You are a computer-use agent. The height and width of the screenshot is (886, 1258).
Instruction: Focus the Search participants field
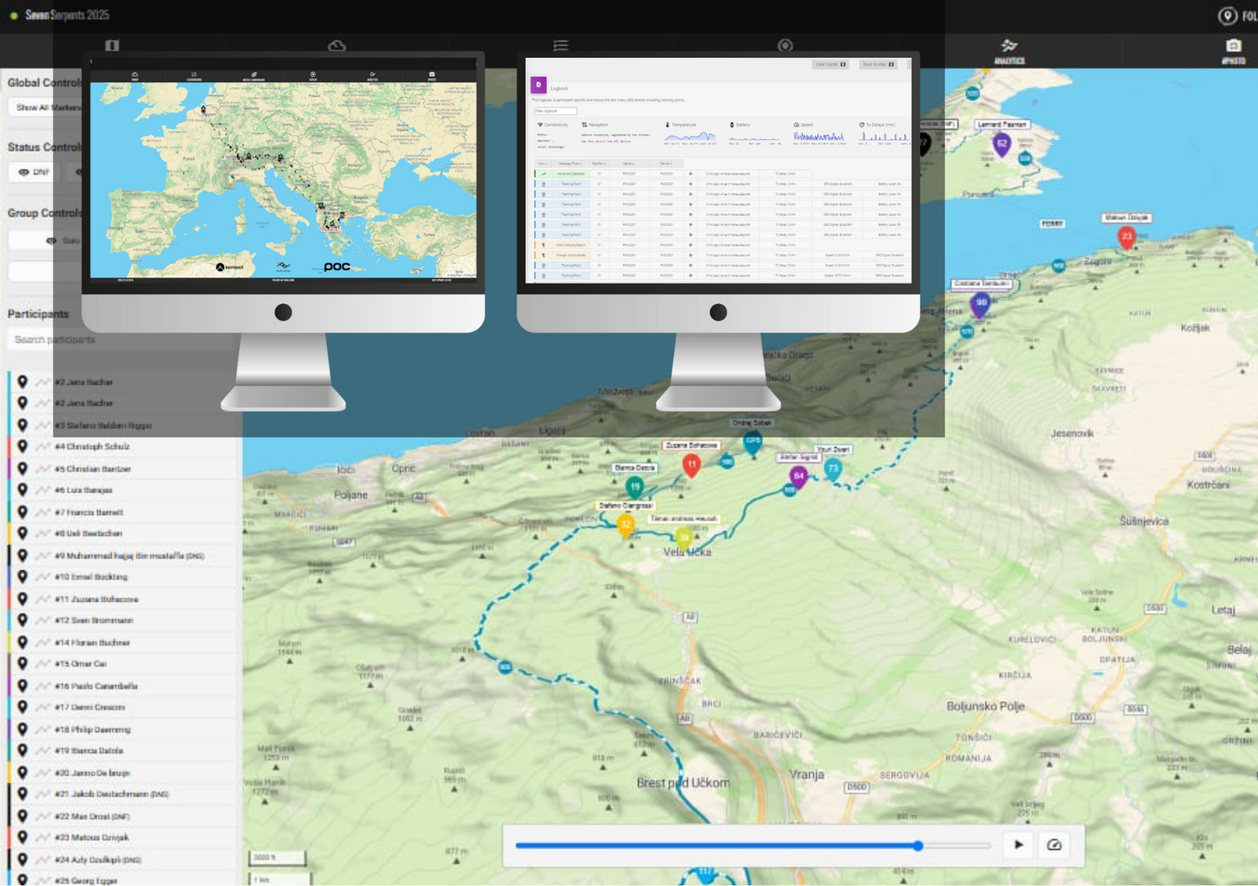click(117, 339)
